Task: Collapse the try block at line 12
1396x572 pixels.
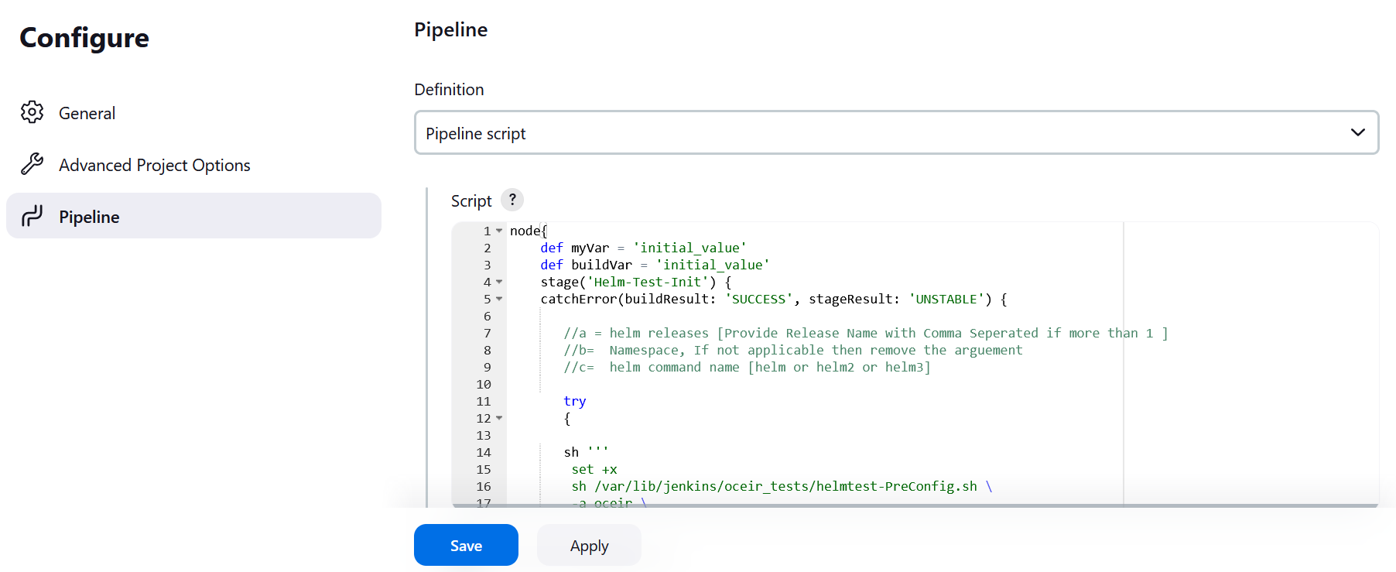Action: pyautogui.click(x=499, y=418)
